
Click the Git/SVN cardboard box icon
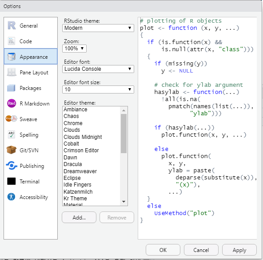tap(12, 150)
